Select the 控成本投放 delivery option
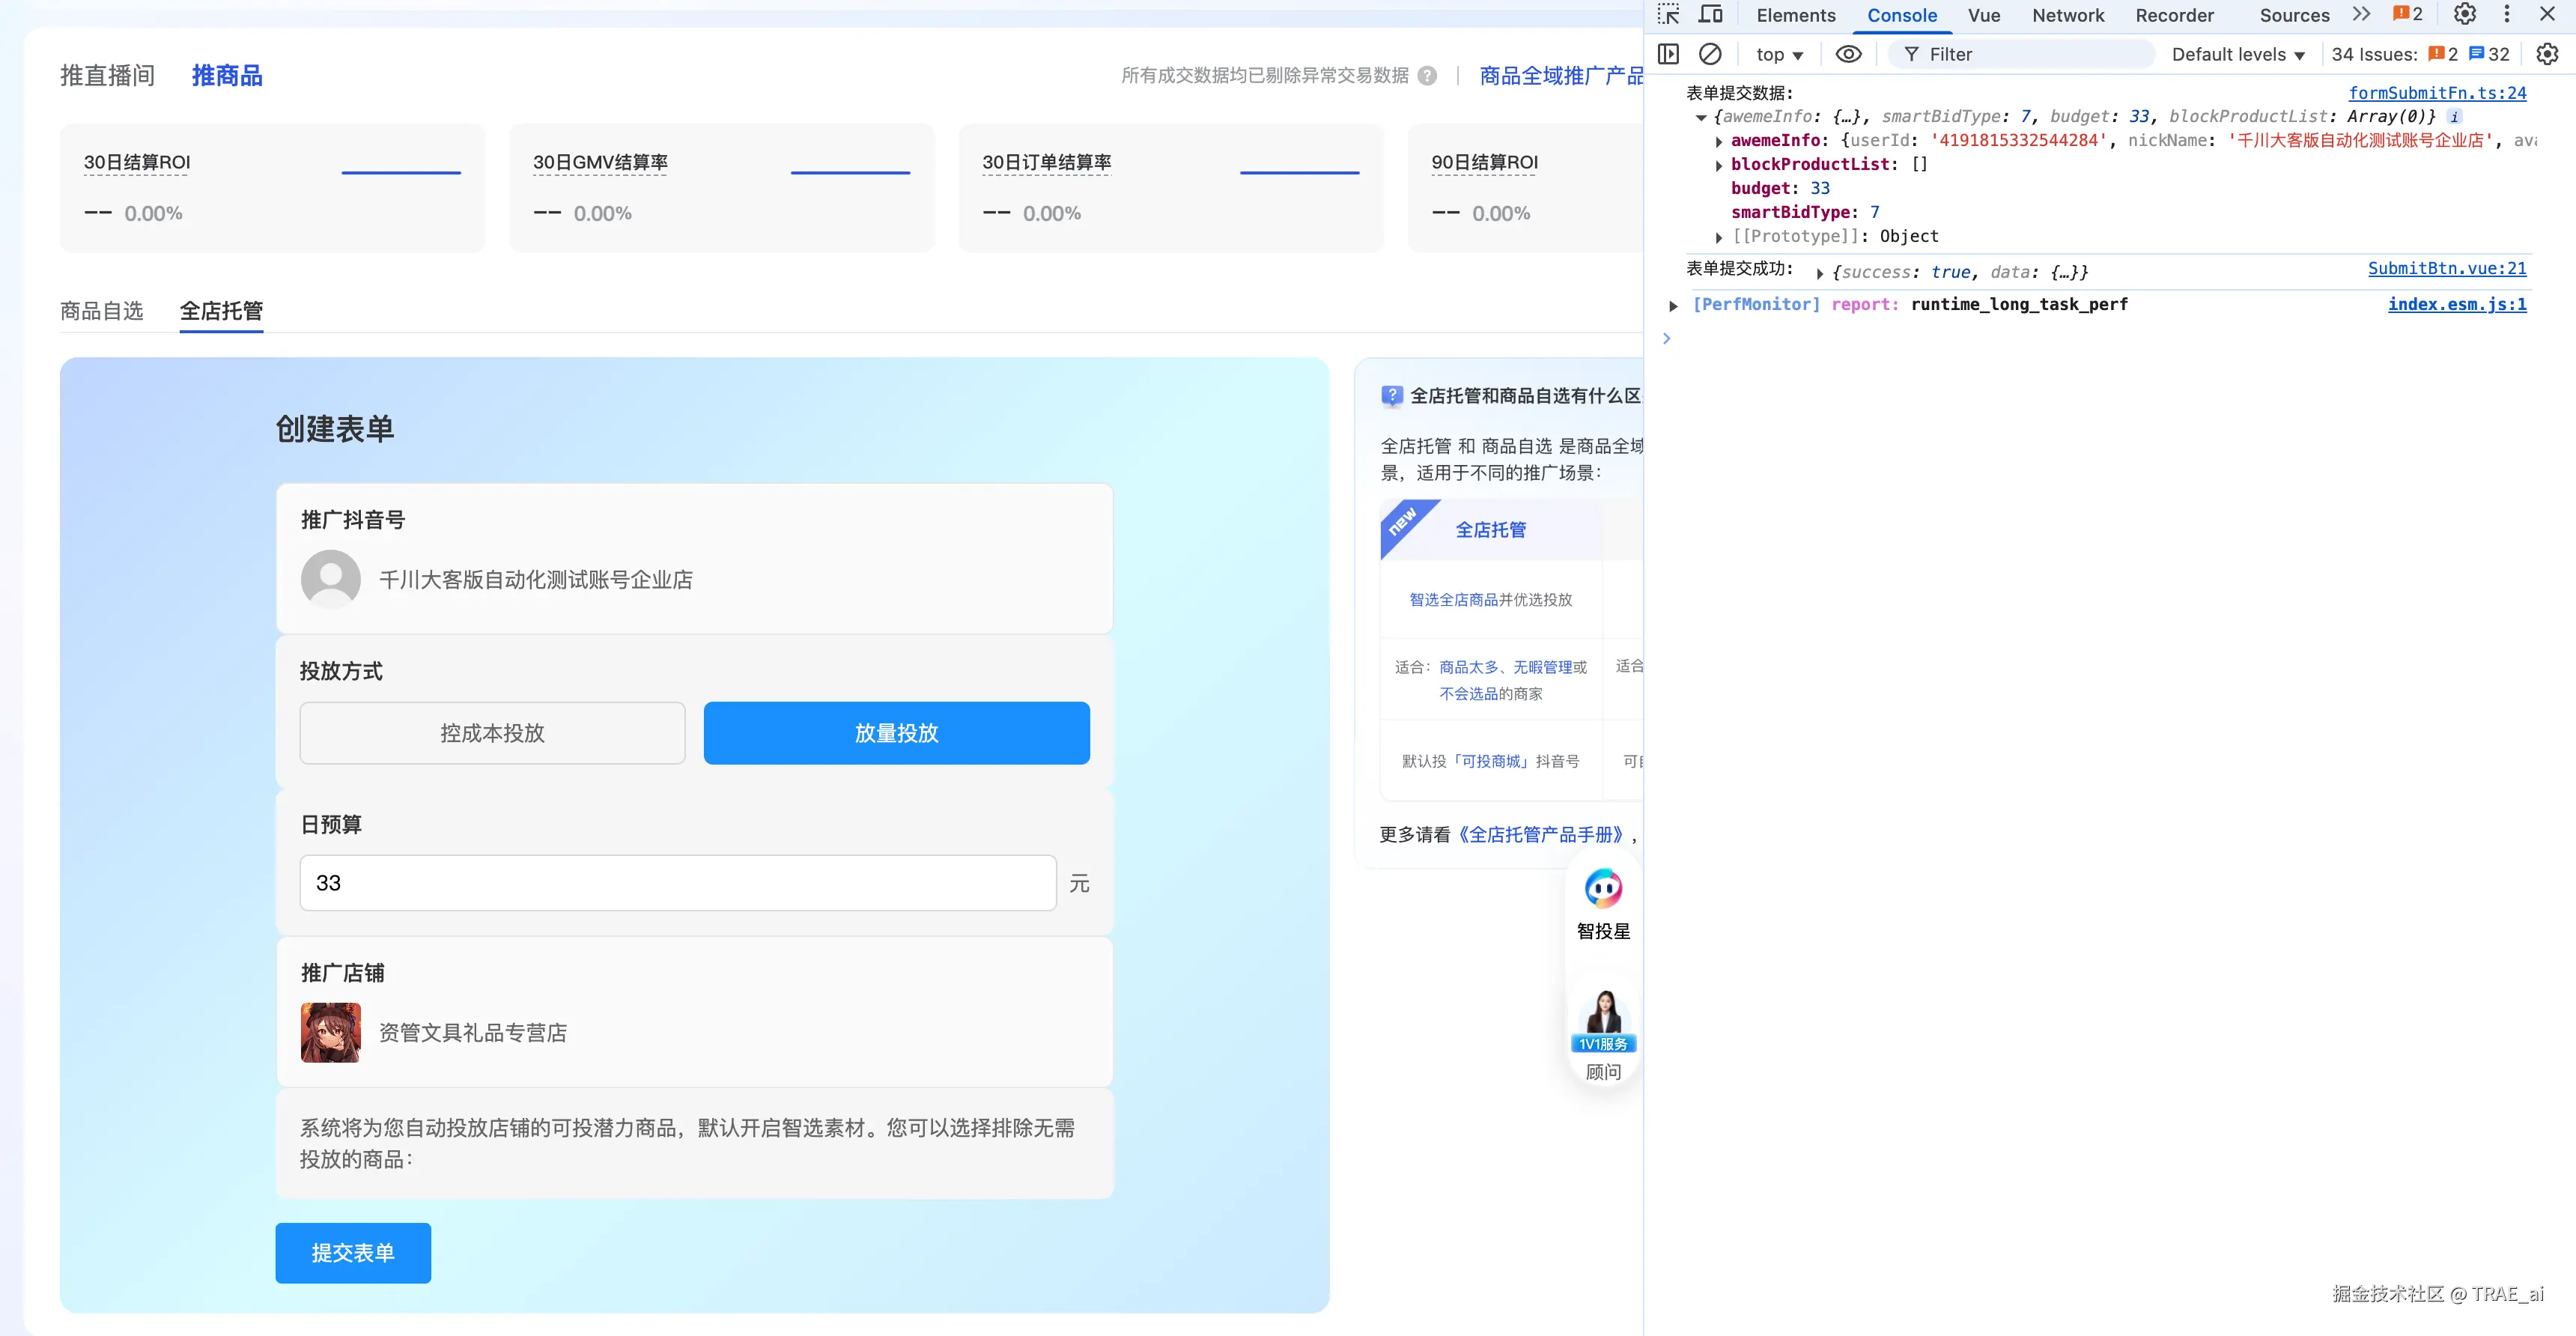This screenshot has width=2576, height=1336. pyautogui.click(x=492, y=733)
